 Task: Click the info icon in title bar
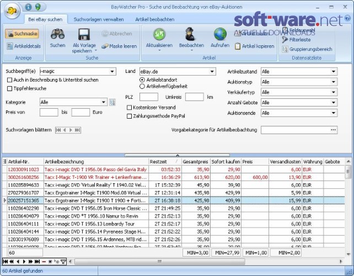pos(29,7)
